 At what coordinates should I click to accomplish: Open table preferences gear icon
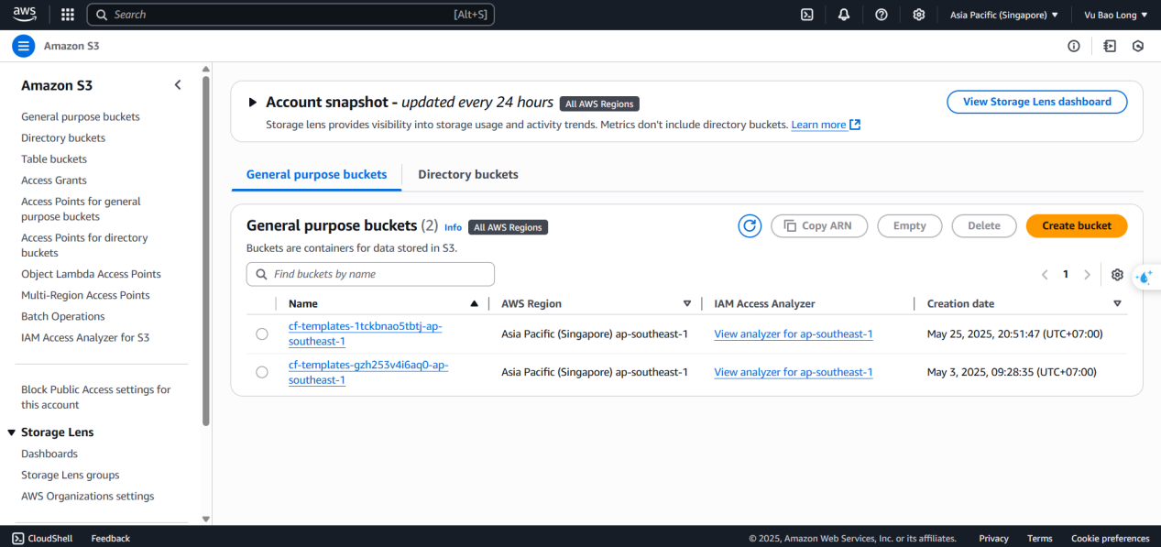coord(1117,274)
